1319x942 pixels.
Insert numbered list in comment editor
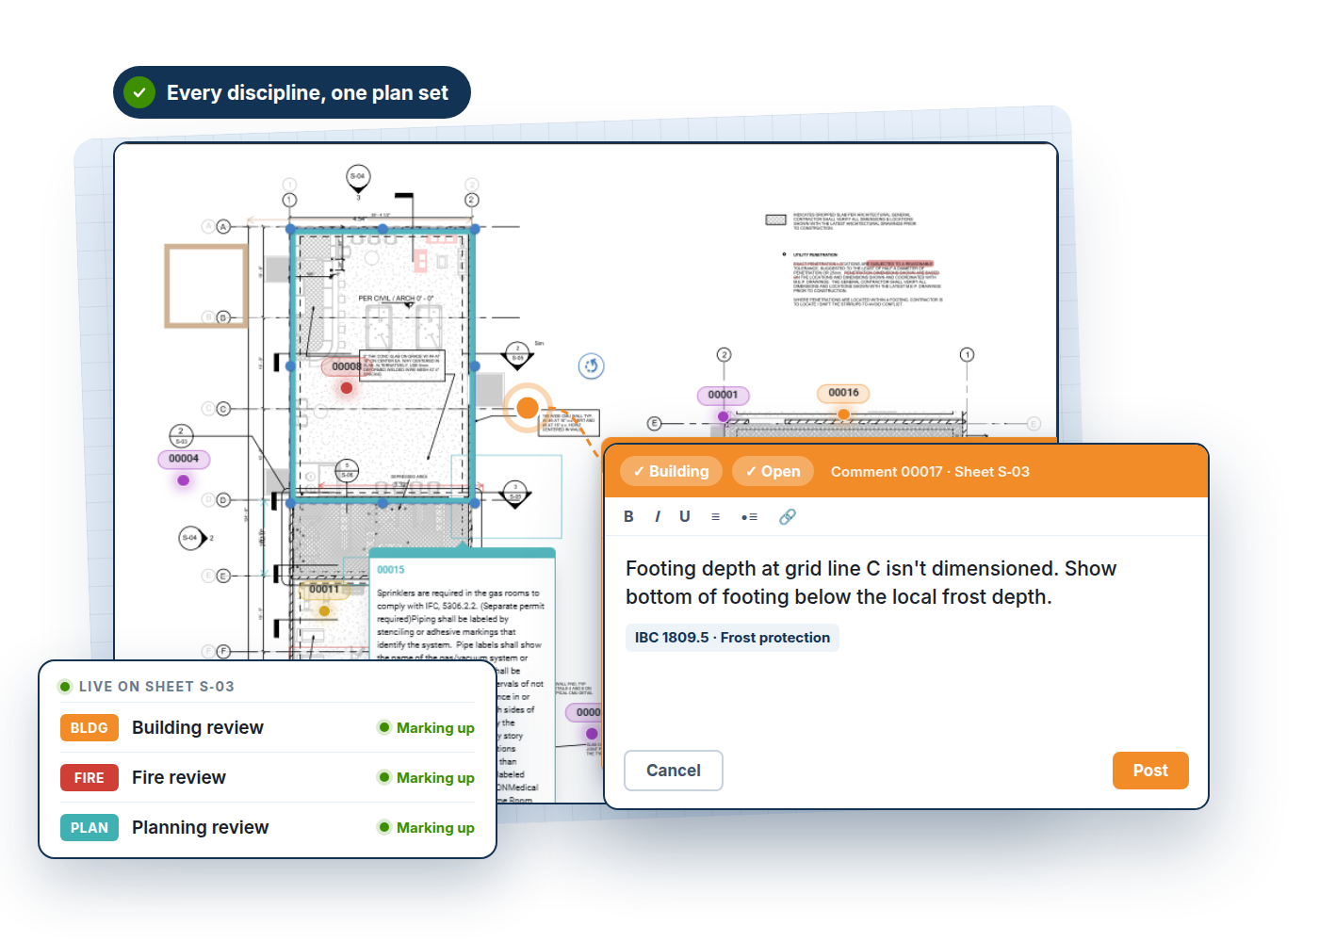[715, 516]
